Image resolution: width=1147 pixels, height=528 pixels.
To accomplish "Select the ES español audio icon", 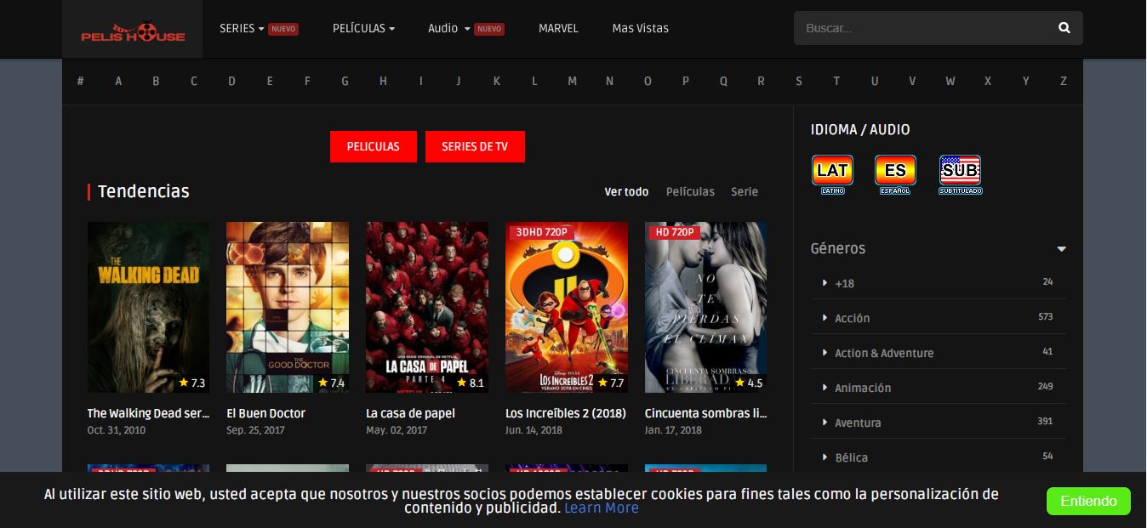I will point(895,170).
